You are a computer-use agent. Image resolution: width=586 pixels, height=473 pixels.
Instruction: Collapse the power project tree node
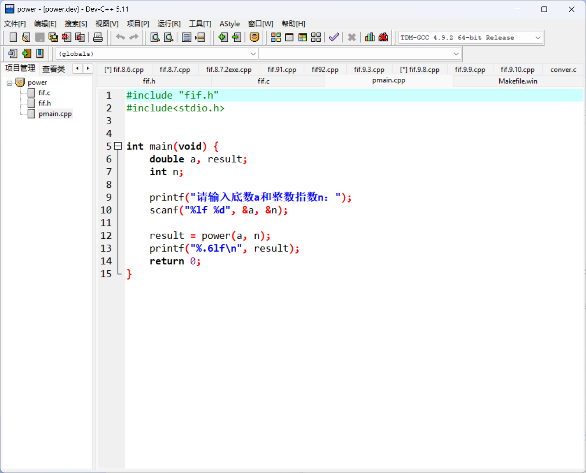pyautogui.click(x=9, y=83)
